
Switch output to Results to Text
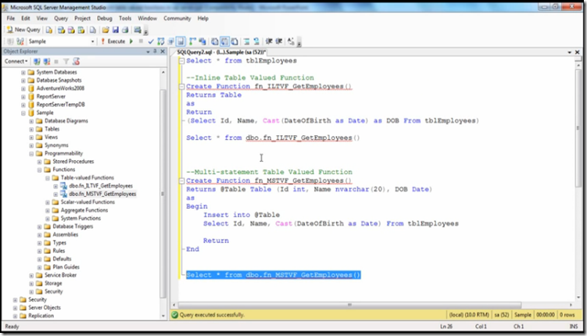[x=215, y=41]
